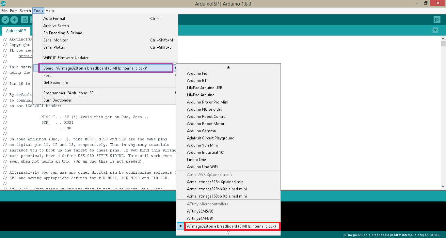The image size is (446, 238).
Task: Click the editor scrollbar up arrow
Action: coord(443,39)
